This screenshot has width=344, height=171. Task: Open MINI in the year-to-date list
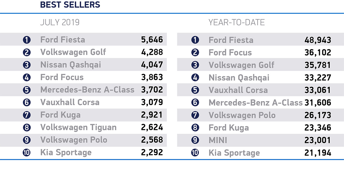[x=218, y=140]
